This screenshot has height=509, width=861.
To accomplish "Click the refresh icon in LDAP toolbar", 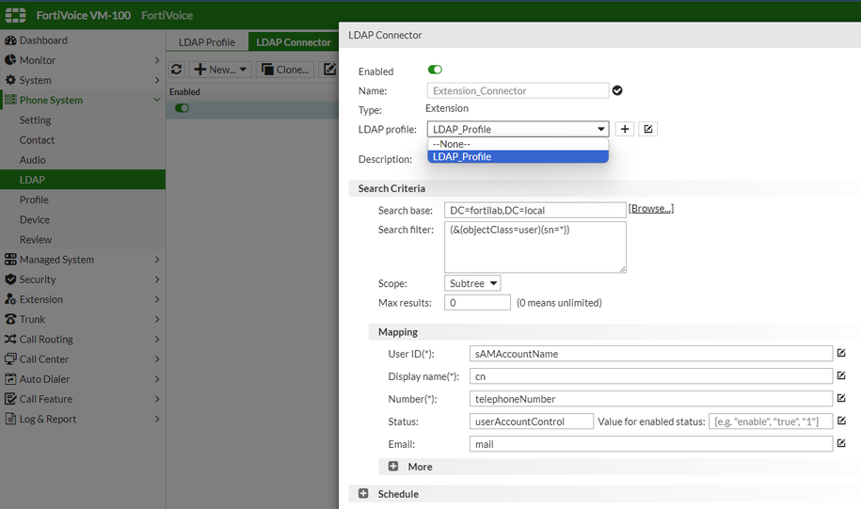I will [x=177, y=70].
